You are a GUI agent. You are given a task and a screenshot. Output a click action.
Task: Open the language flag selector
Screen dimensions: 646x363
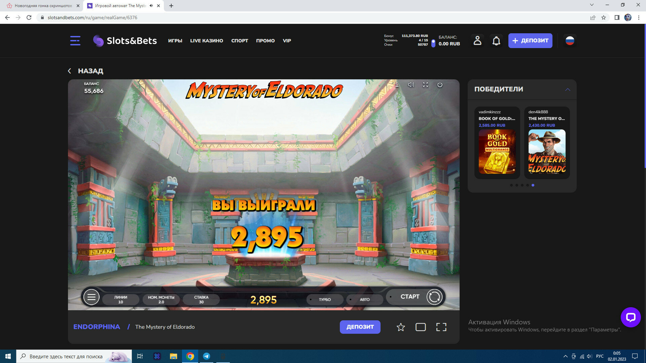[570, 41]
